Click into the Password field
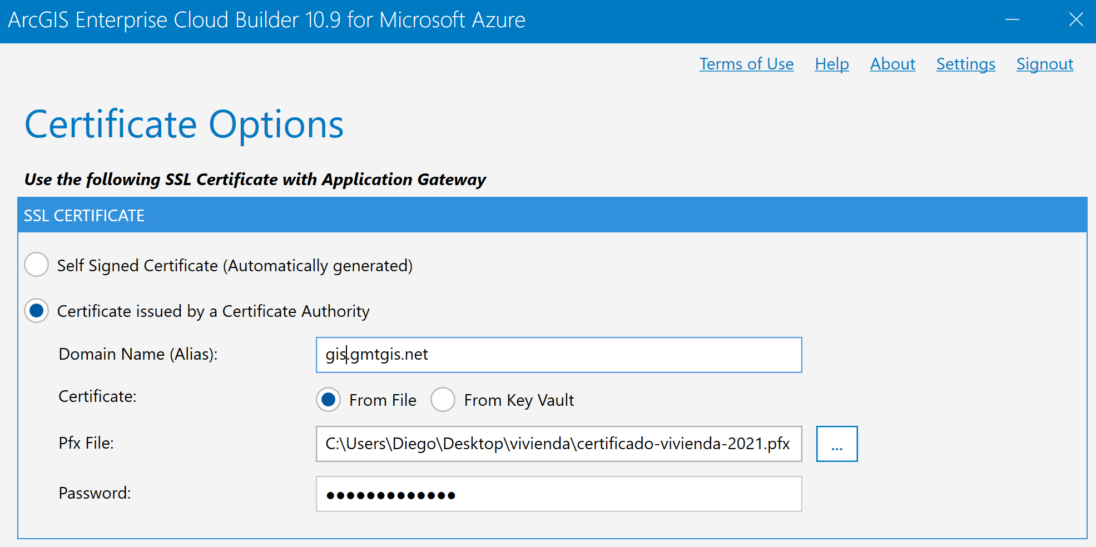This screenshot has width=1096, height=547. coord(558,494)
